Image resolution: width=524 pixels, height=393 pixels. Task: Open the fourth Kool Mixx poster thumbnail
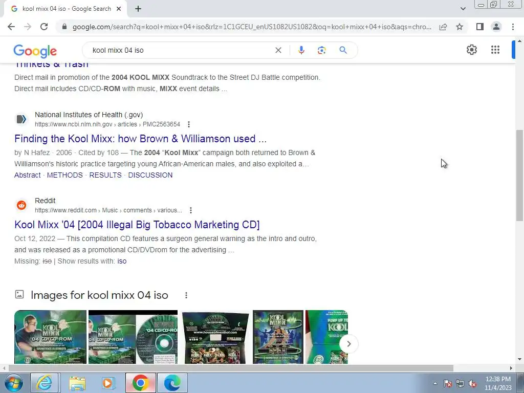coord(278,337)
